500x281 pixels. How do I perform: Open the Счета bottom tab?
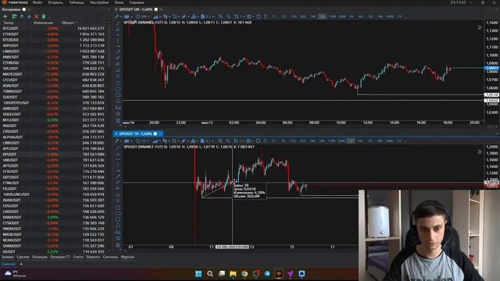[x=78, y=257]
